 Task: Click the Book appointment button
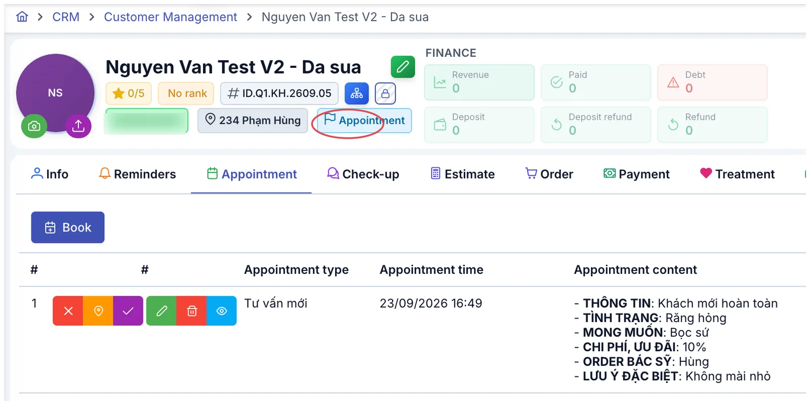(x=68, y=227)
